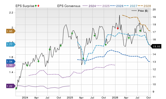The width and height of the screenshot is (166, 99).
Task: Click the last Oct label on the time axis
Action: tap(148, 97)
